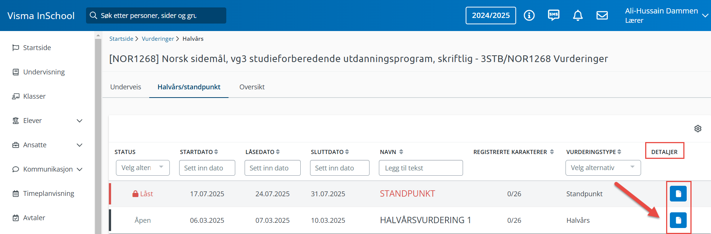Click LÅSEDATO date filter field

pos(273,168)
